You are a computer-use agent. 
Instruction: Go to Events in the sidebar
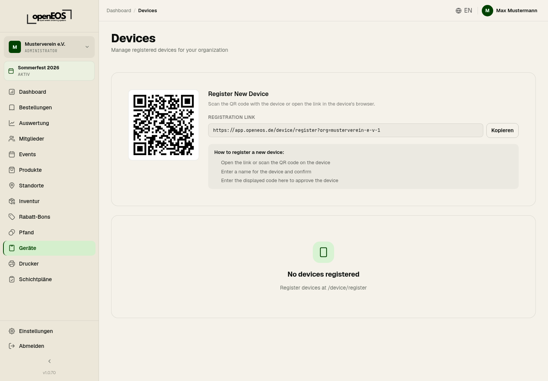pos(49,154)
